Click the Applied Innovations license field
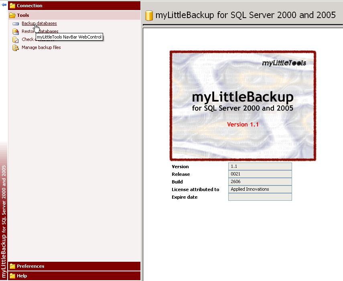The width and height of the screenshot is (343, 281). (x=260, y=189)
